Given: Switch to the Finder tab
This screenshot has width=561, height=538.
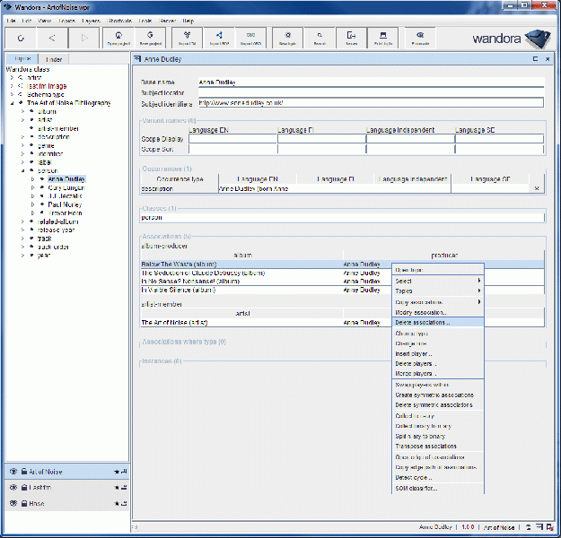Looking at the screenshot, I should [x=53, y=59].
